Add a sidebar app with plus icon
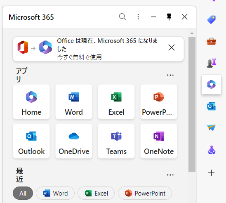The height and width of the screenshot is (203, 226). [x=211, y=173]
